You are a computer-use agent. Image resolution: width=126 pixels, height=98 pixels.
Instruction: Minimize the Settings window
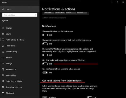pyautogui.click(x=112, y=2)
